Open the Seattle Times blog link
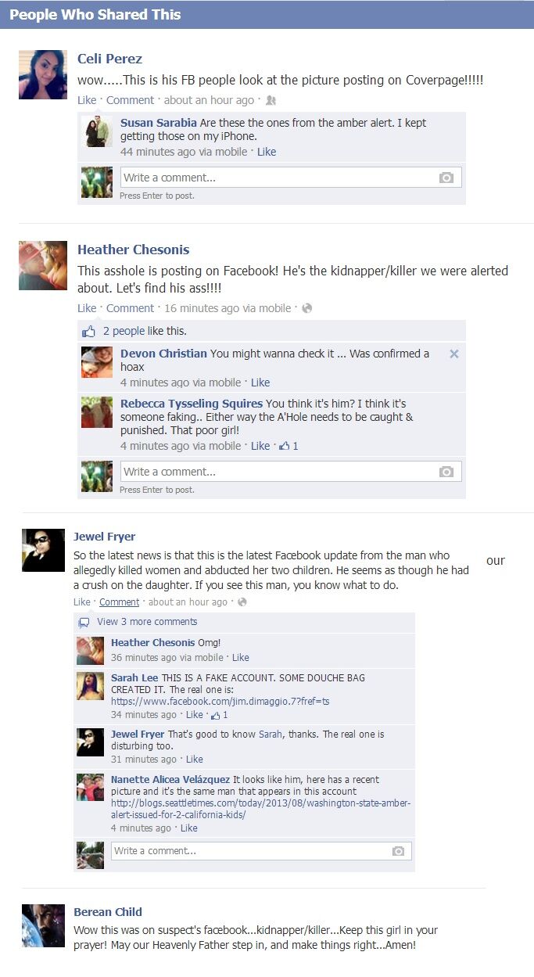This screenshot has width=534, height=977. pyautogui.click(x=260, y=809)
